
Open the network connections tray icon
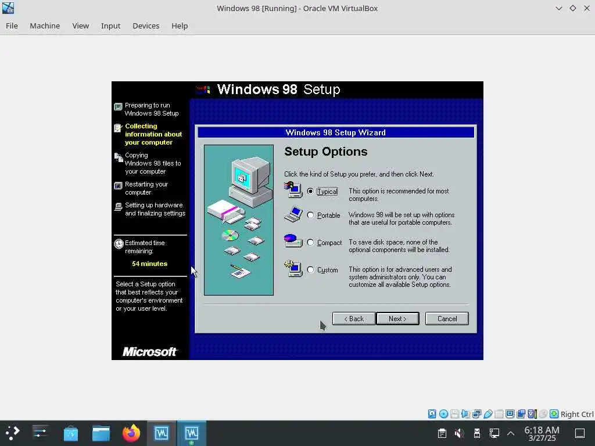[494, 433]
